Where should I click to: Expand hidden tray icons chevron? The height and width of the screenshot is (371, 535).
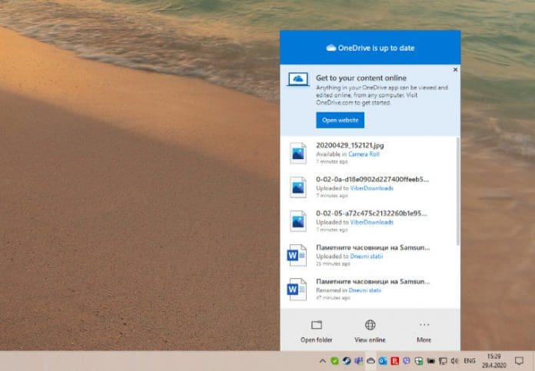(322, 361)
